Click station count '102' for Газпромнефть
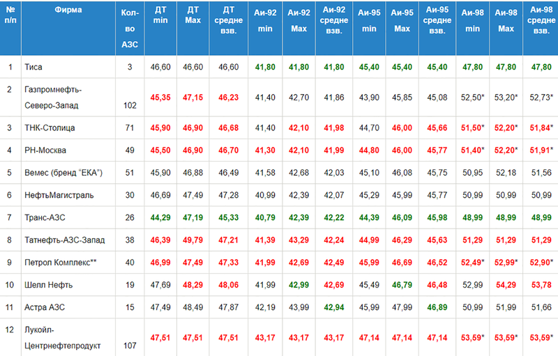Screen dimensions: 558x356 [x=130, y=105]
